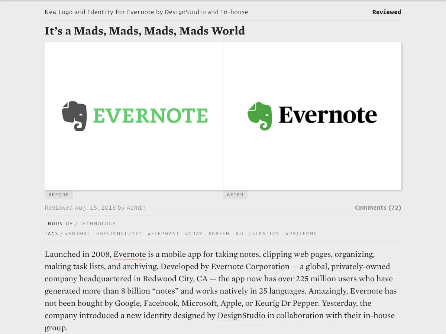Click the INDUSTRY label

(59, 224)
